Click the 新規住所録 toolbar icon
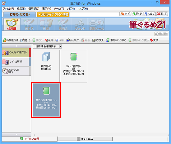Viewport: 171px width, 144px height. click(x=11, y=40)
